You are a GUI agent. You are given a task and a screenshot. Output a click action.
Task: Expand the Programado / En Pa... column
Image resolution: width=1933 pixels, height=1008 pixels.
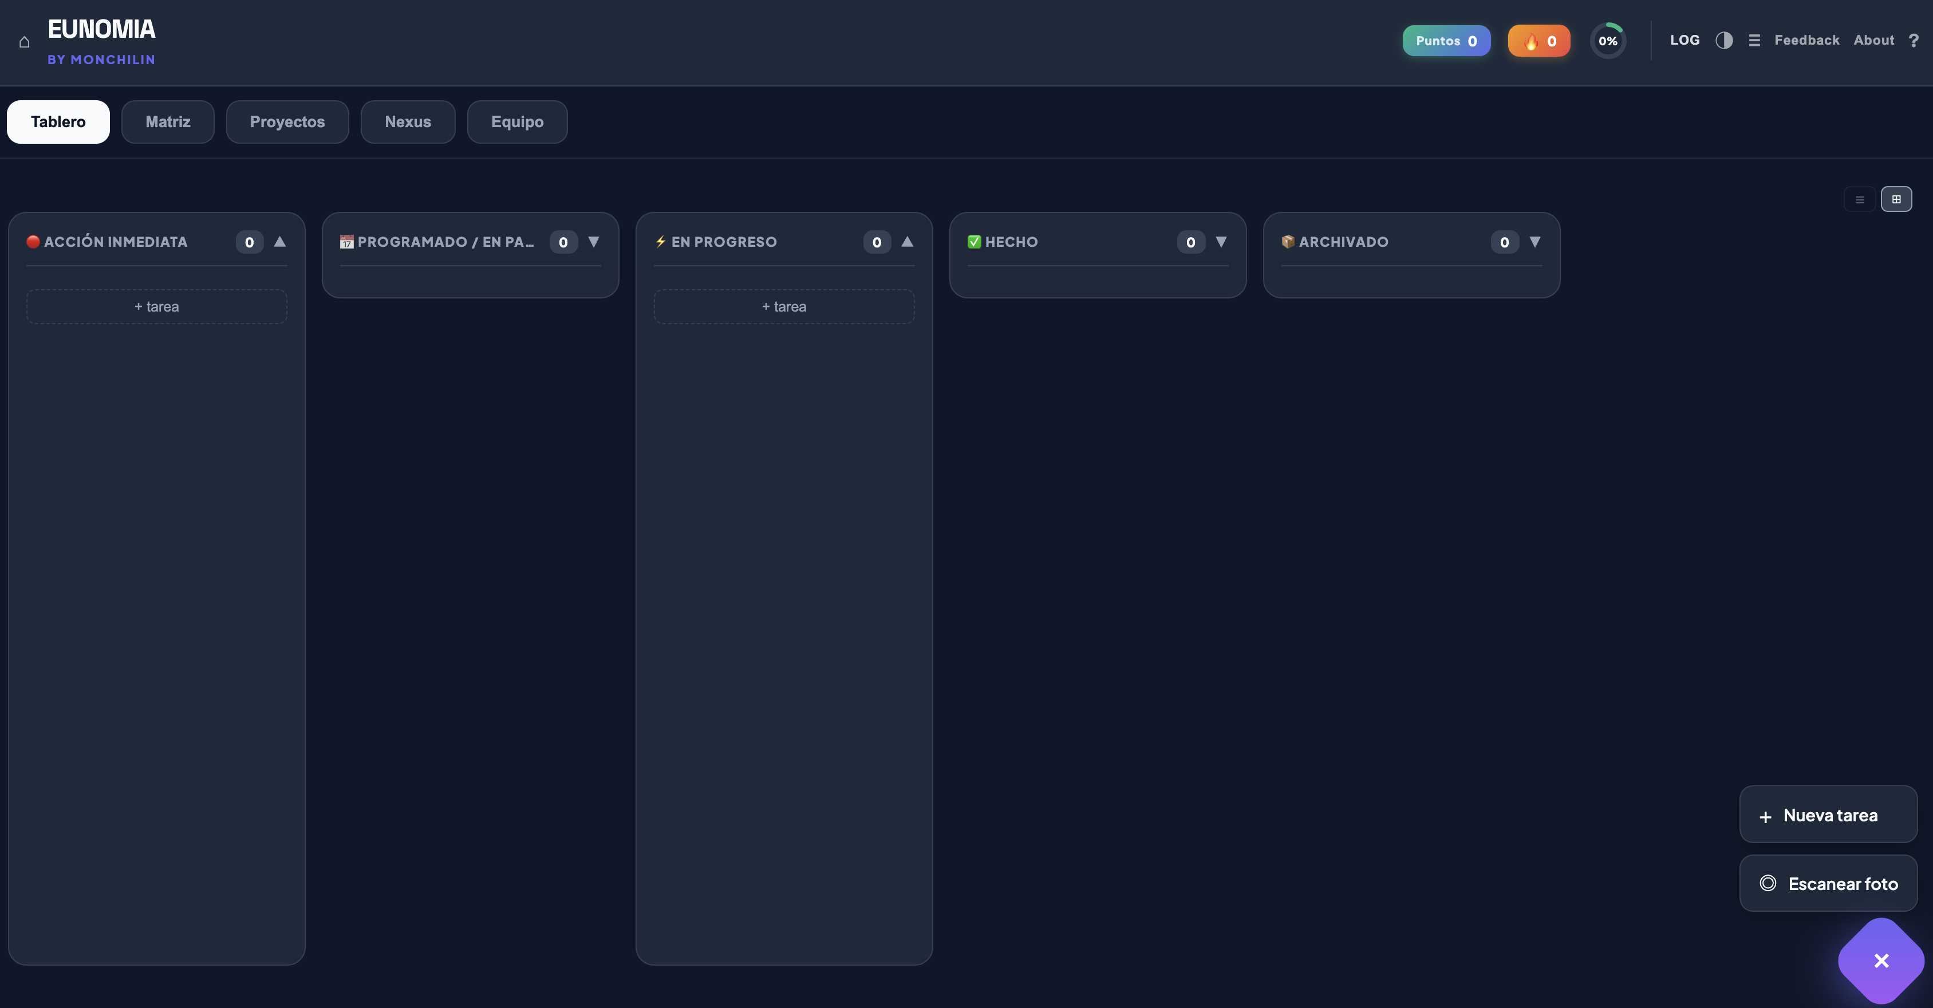(594, 242)
